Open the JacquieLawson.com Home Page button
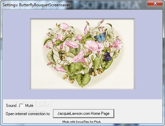This screenshot has width=165, height=126. tap(83, 113)
